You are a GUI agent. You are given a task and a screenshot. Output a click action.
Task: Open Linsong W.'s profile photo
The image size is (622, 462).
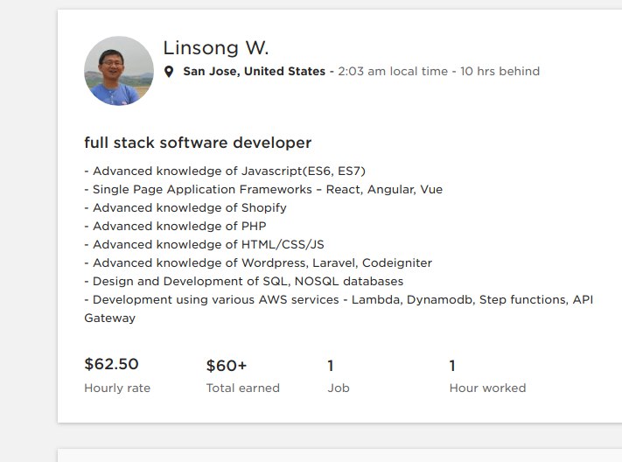coord(119,71)
